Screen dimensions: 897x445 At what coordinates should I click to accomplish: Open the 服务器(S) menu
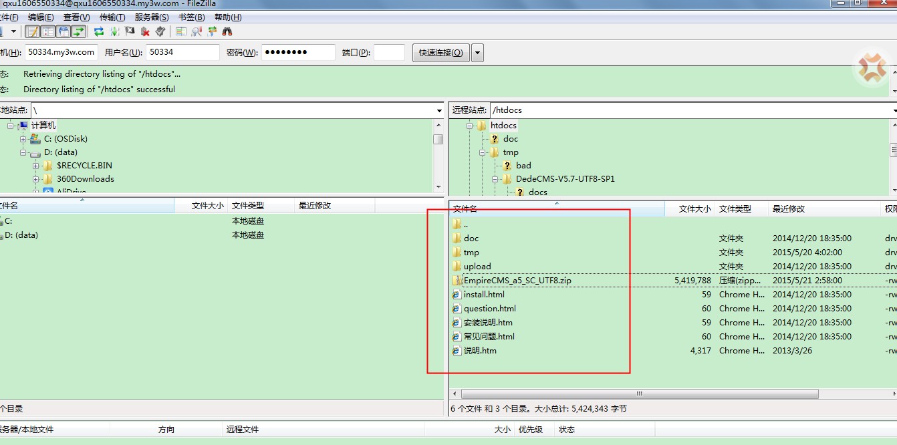click(152, 17)
